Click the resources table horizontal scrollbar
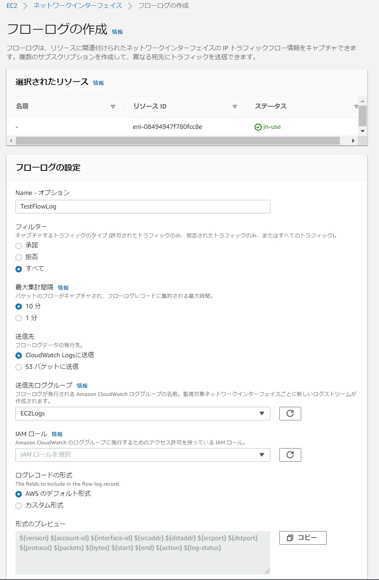Screen dimensions: 379x580 coord(177,140)
